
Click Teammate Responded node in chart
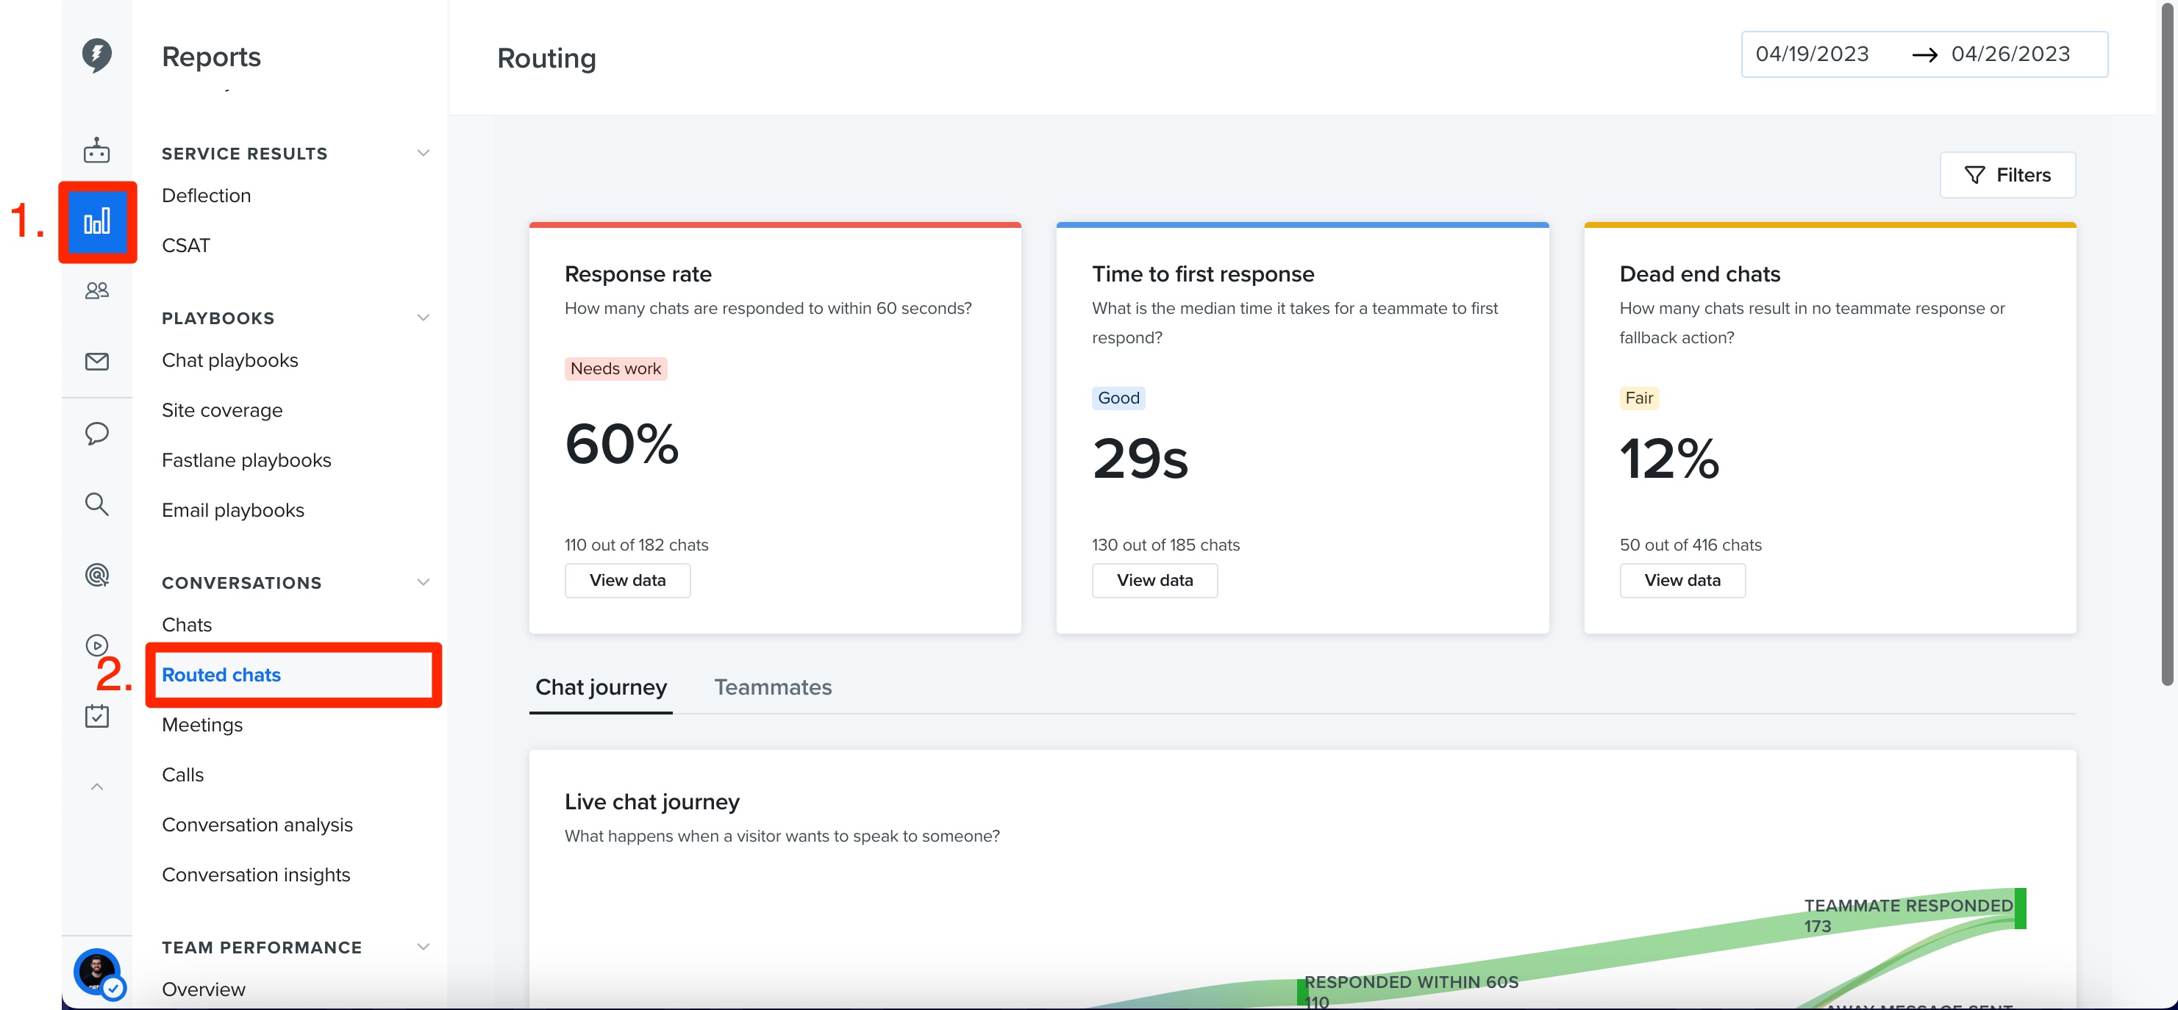(2020, 909)
